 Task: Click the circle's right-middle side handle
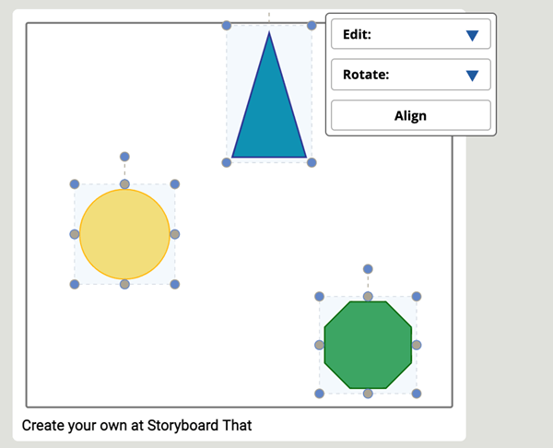[174, 234]
